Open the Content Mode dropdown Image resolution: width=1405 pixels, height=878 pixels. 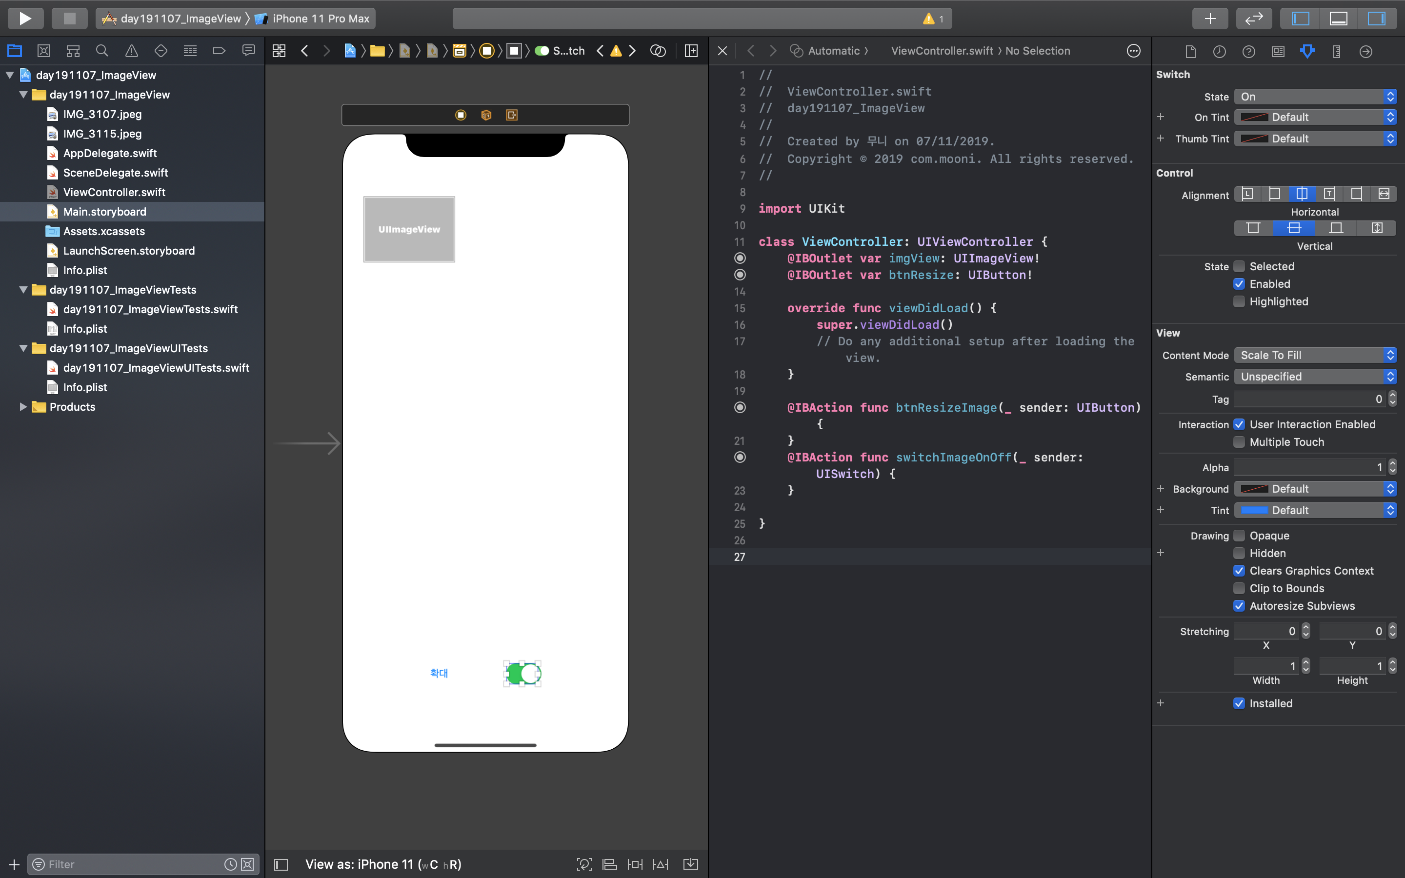pyautogui.click(x=1314, y=356)
